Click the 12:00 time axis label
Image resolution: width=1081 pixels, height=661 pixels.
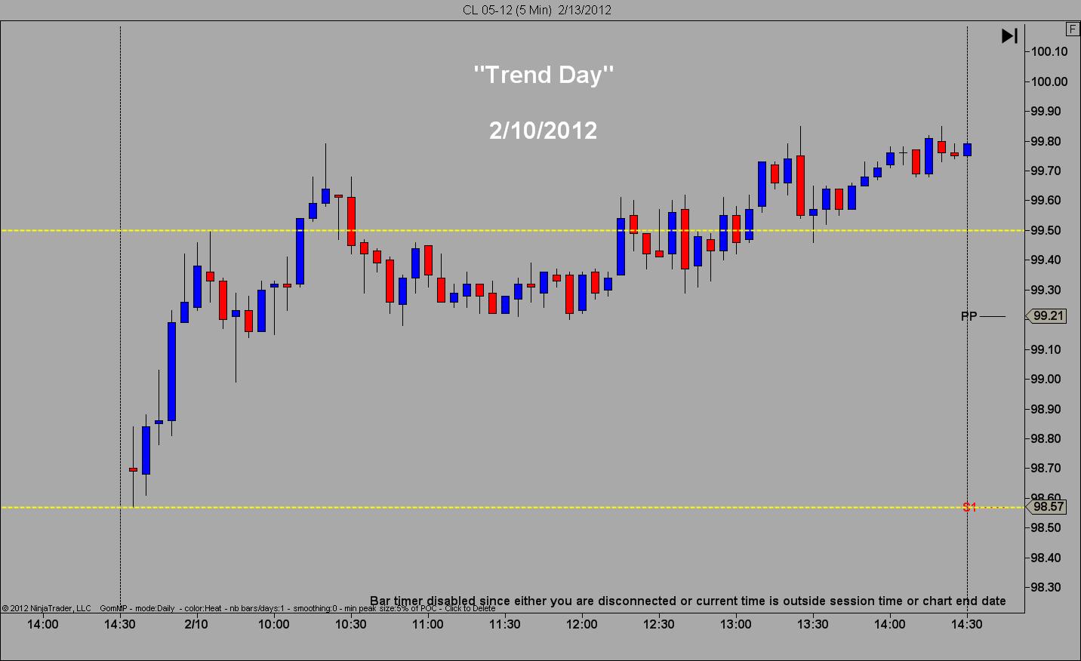click(582, 624)
